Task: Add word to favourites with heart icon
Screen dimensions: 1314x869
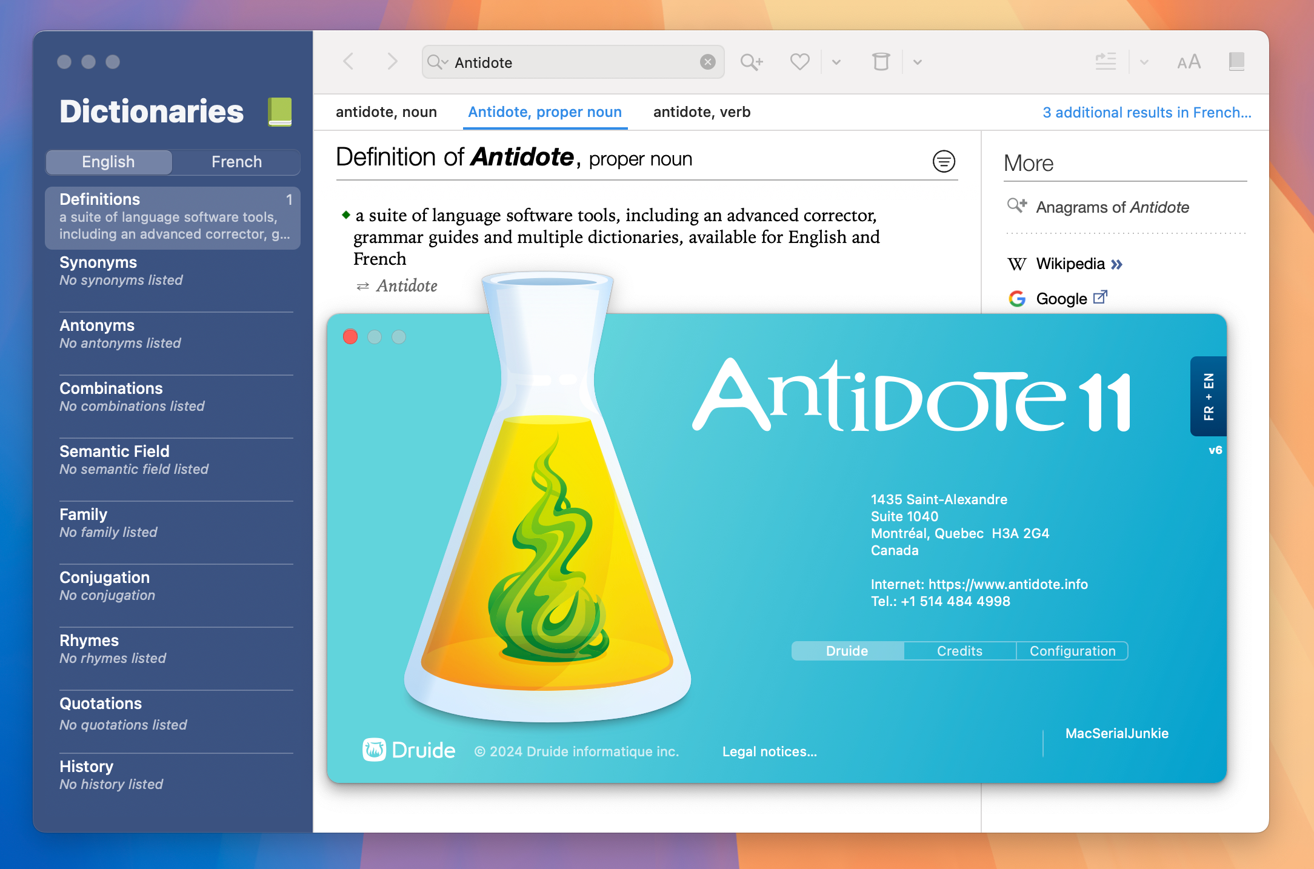Action: pyautogui.click(x=799, y=62)
